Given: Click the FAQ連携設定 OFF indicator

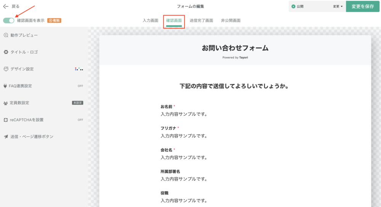Looking at the screenshot, I should click(80, 86).
